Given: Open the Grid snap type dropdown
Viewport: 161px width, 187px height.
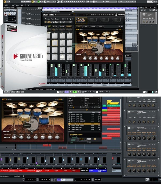Looking at the screenshot, I should pyautogui.click(x=100, y=2).
